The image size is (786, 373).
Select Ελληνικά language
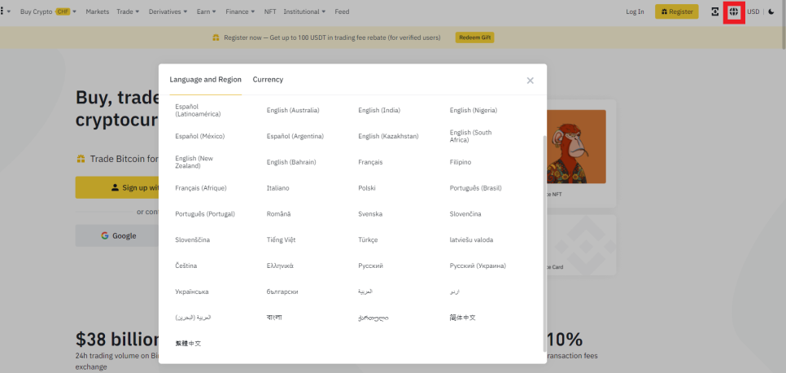pos(280,265)
